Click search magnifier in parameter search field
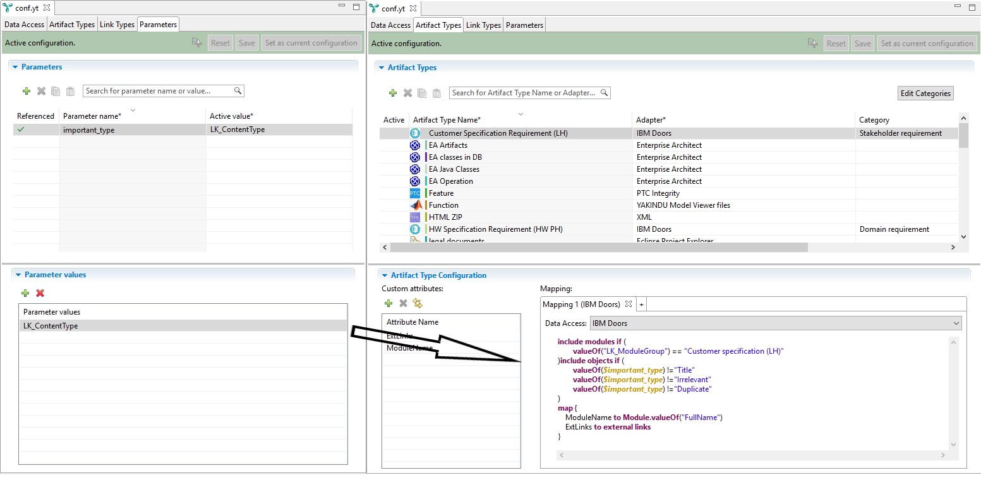Screen dimensions: 981x487 point(238,91)
